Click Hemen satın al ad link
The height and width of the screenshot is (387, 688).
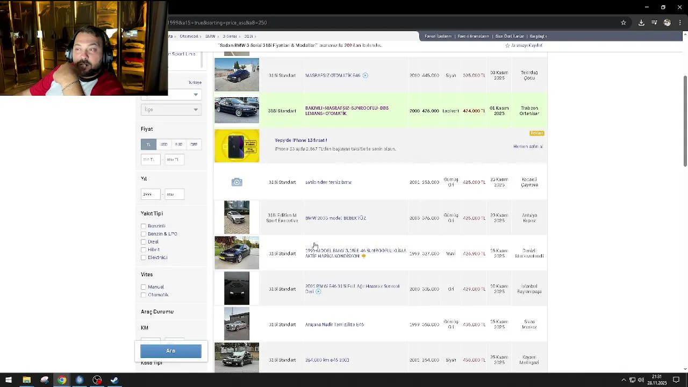point(528,146)
